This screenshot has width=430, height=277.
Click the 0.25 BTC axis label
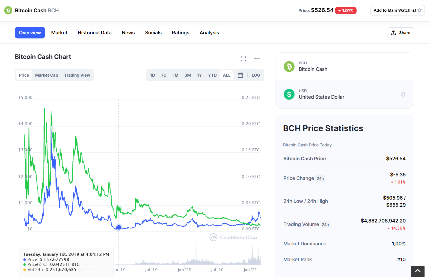point(251,98)
